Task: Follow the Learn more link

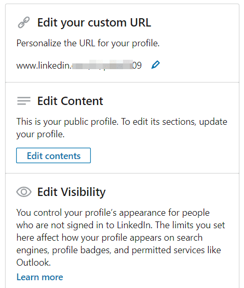Action: [x=40, y=277]
